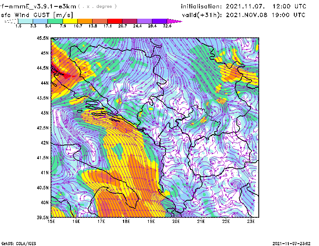The height and width of the screenshot is (246, 319).
Task: Click the 20E longitude label
Action: [x=176, y=221]
